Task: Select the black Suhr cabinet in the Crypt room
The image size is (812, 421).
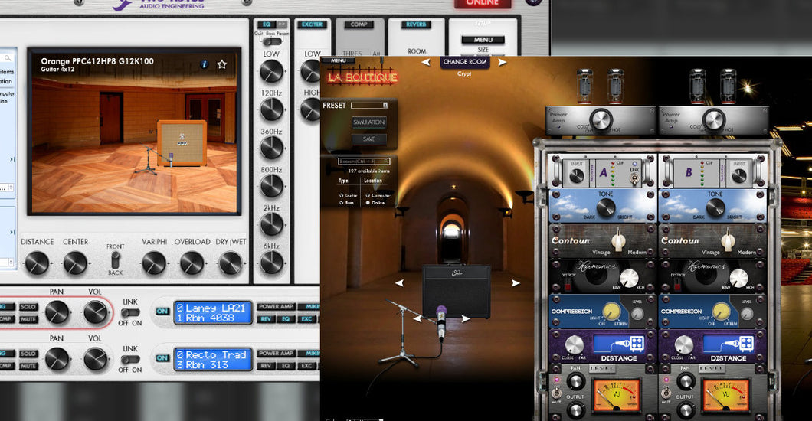Action: click(x=457, y=290)
